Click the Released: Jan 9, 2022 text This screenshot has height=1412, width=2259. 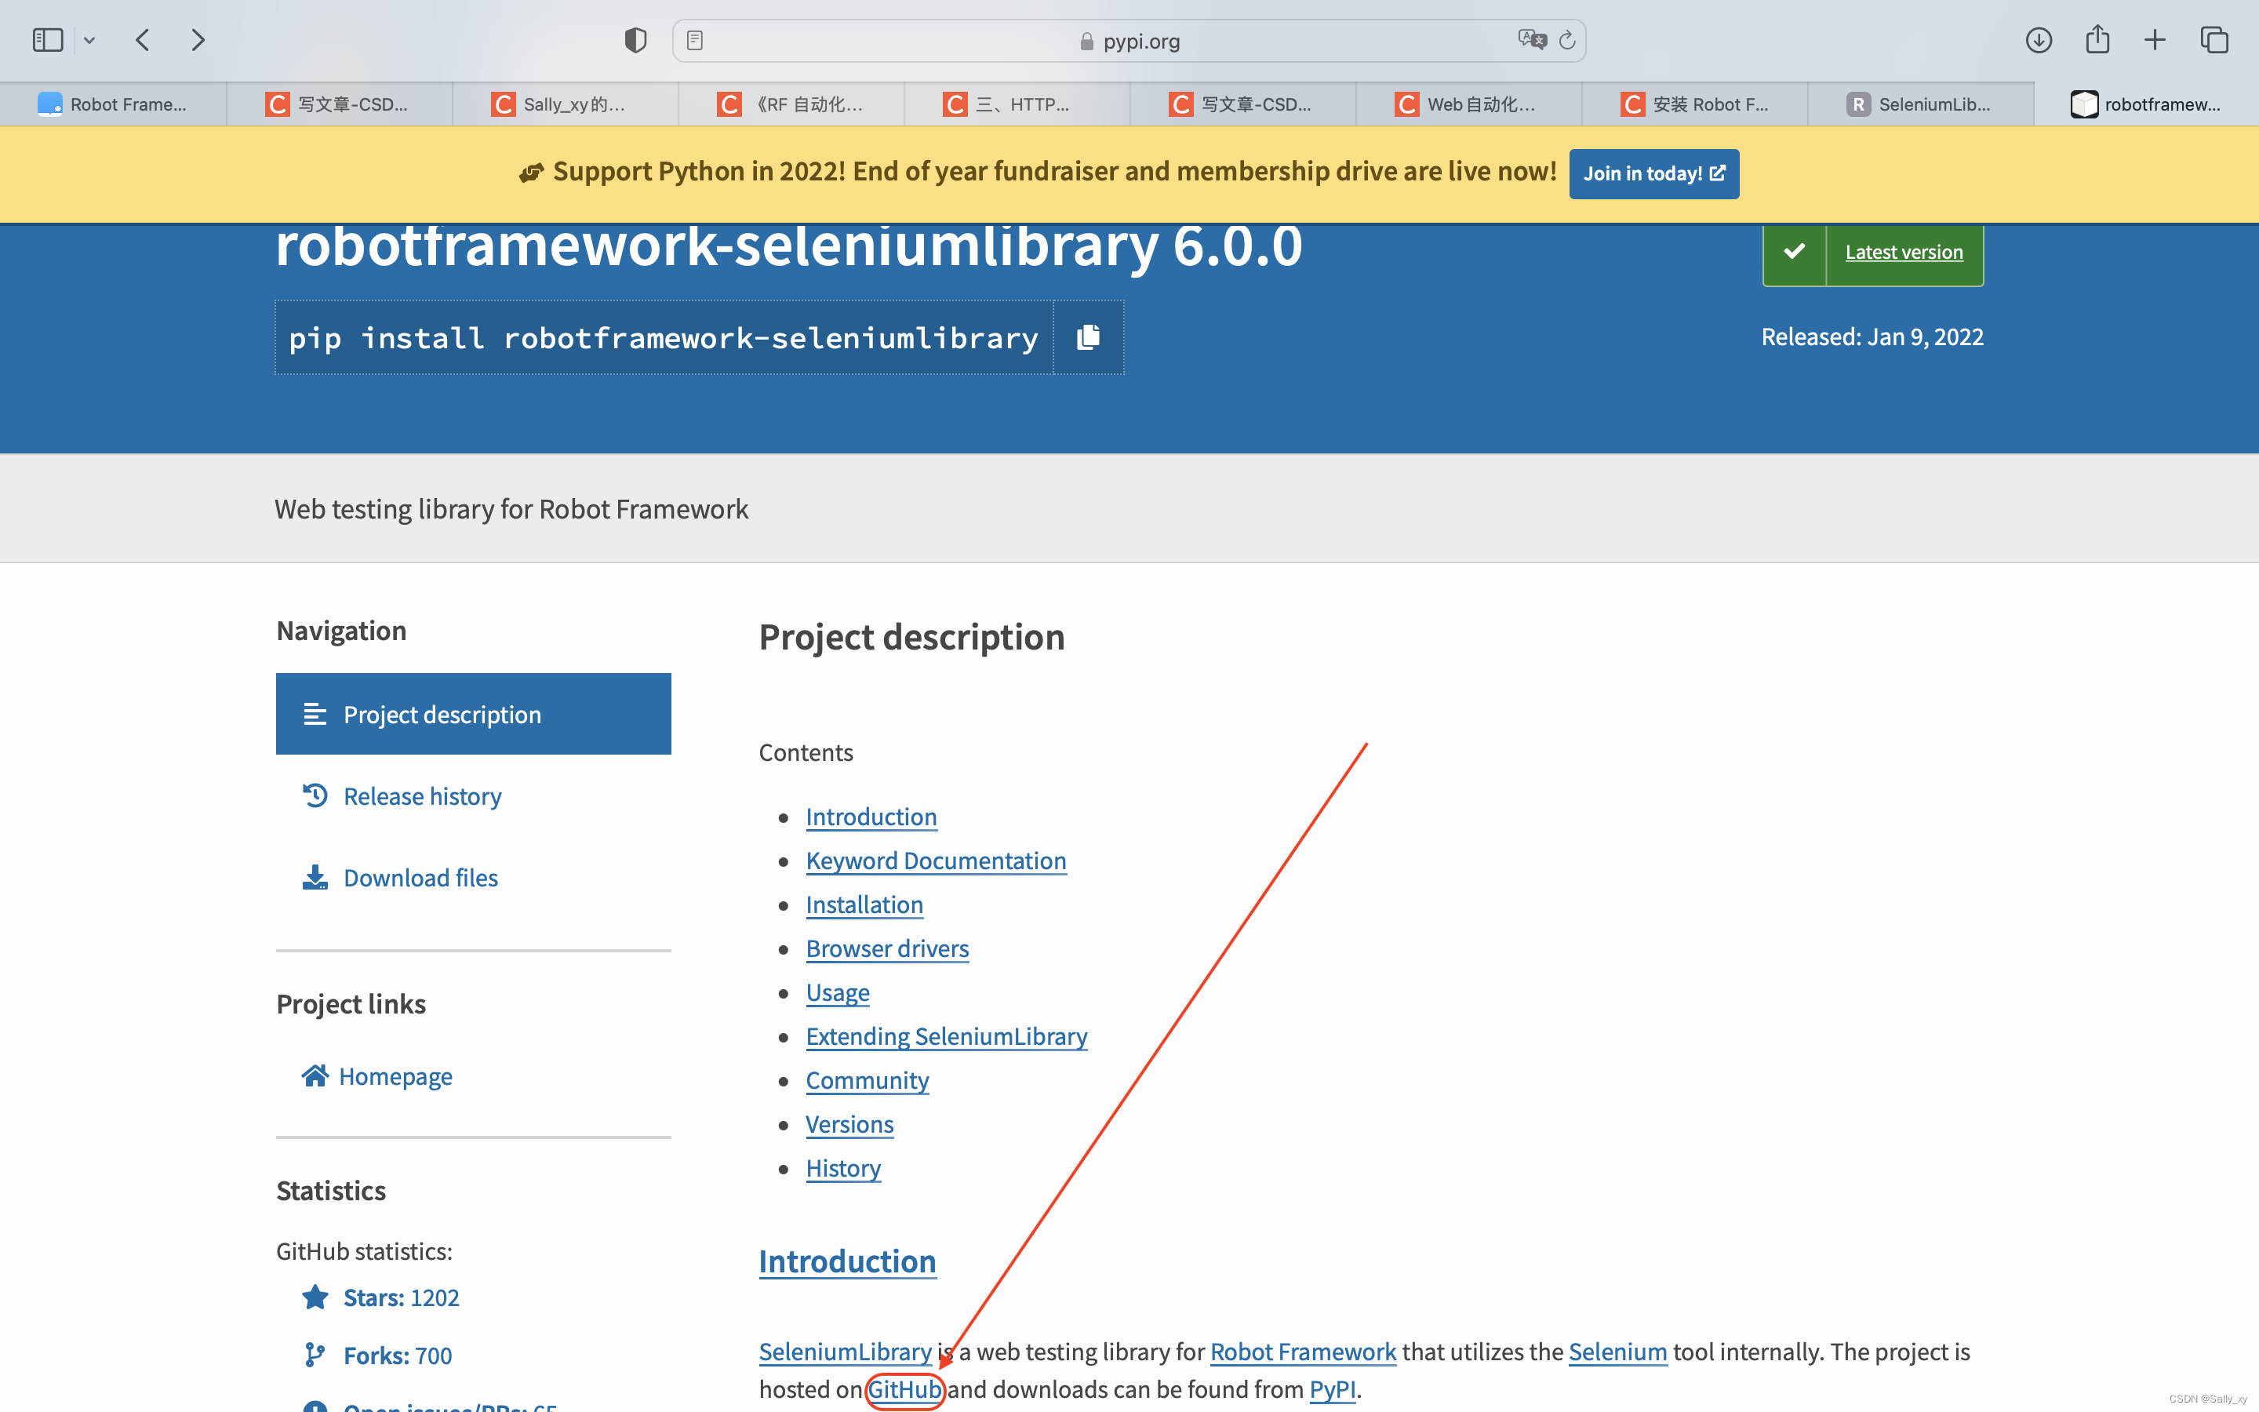pos(1872,337)
